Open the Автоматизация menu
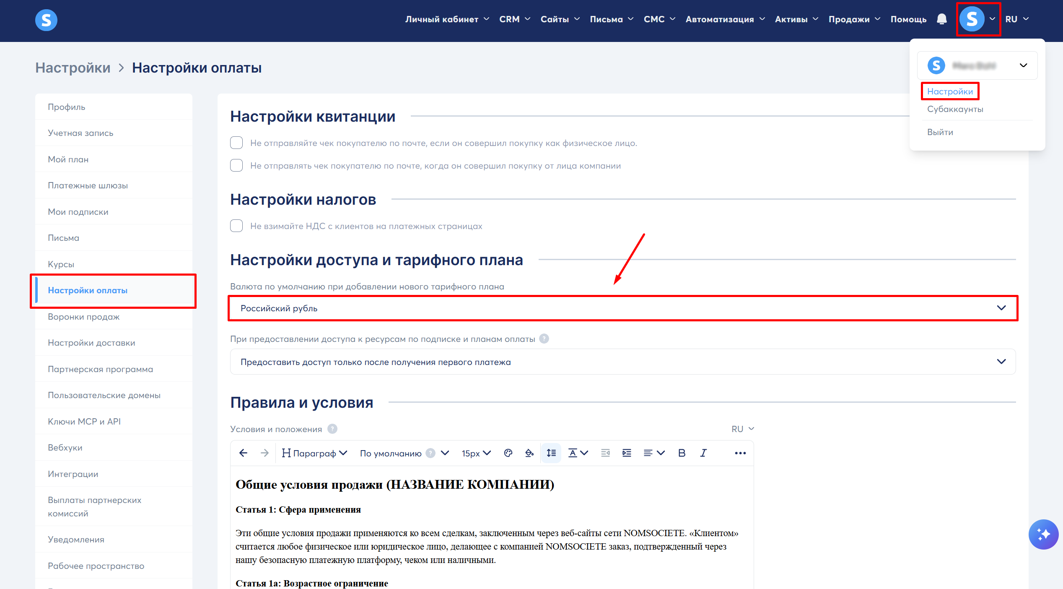Image resolution: width=1063 pixels, height=589 pixels. point(725,19)
